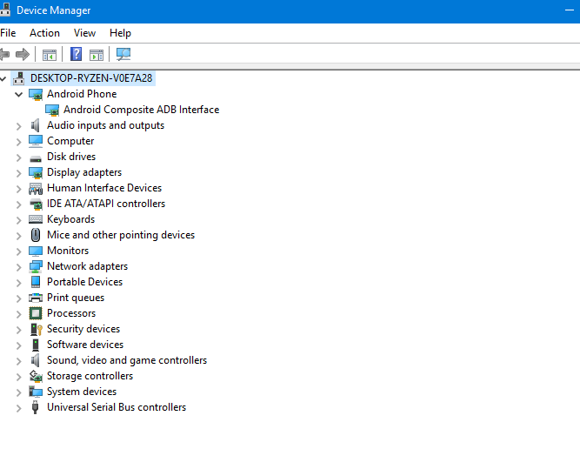
Task: Click the Show/Hide Console Tree toolbar icon
Action: click(50, 55)
